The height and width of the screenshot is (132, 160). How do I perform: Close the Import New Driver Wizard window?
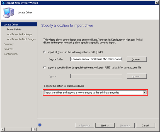pyautogui.click(x=157, y=3)
